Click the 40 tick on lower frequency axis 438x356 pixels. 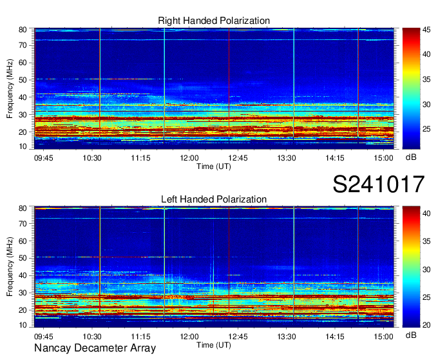pos(23,275)
